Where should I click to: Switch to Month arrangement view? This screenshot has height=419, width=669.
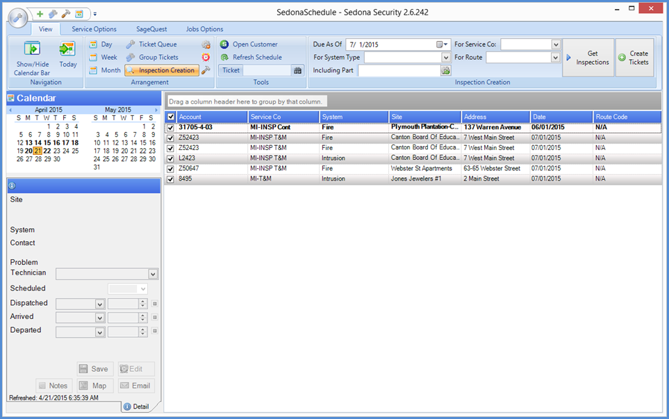click(x=105, y=70)
